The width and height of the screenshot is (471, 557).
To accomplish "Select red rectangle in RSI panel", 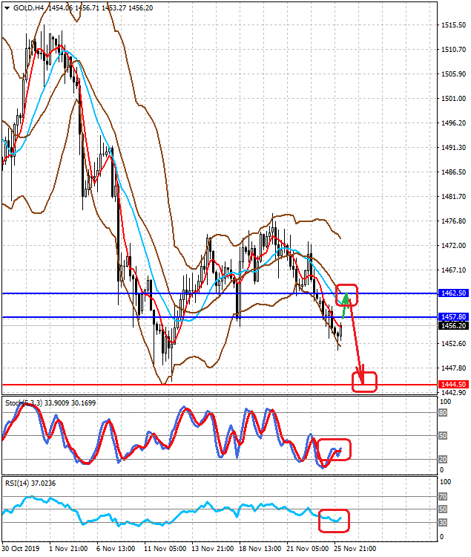I will [x=332, y=521].
